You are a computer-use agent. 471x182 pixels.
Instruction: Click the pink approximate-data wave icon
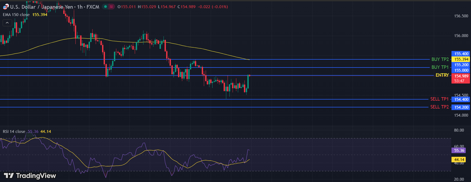pyautogui.click(x=112, y=7)
